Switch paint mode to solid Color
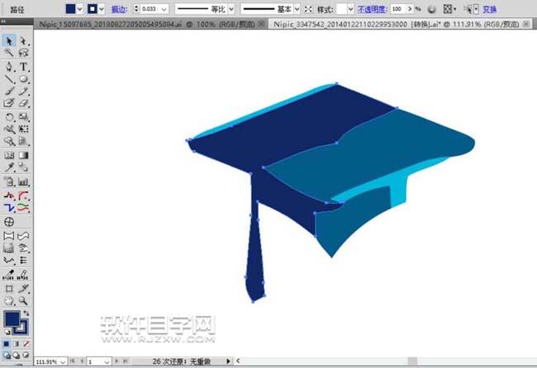 7,343
